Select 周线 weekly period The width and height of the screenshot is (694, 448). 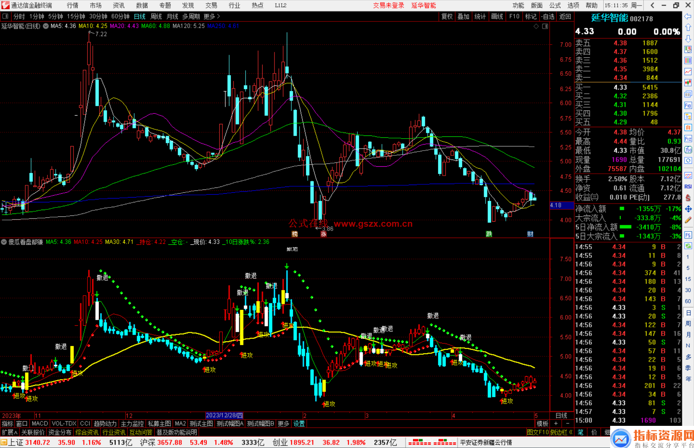point(156,16)
